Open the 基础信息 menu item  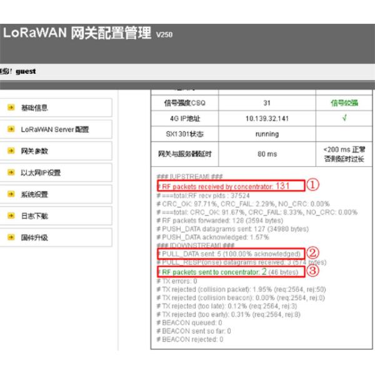pos(34,108)
